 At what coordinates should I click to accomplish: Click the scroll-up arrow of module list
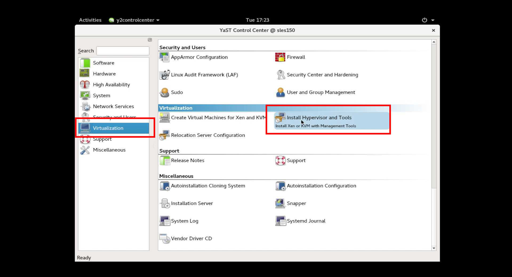[x=434, y=42]
